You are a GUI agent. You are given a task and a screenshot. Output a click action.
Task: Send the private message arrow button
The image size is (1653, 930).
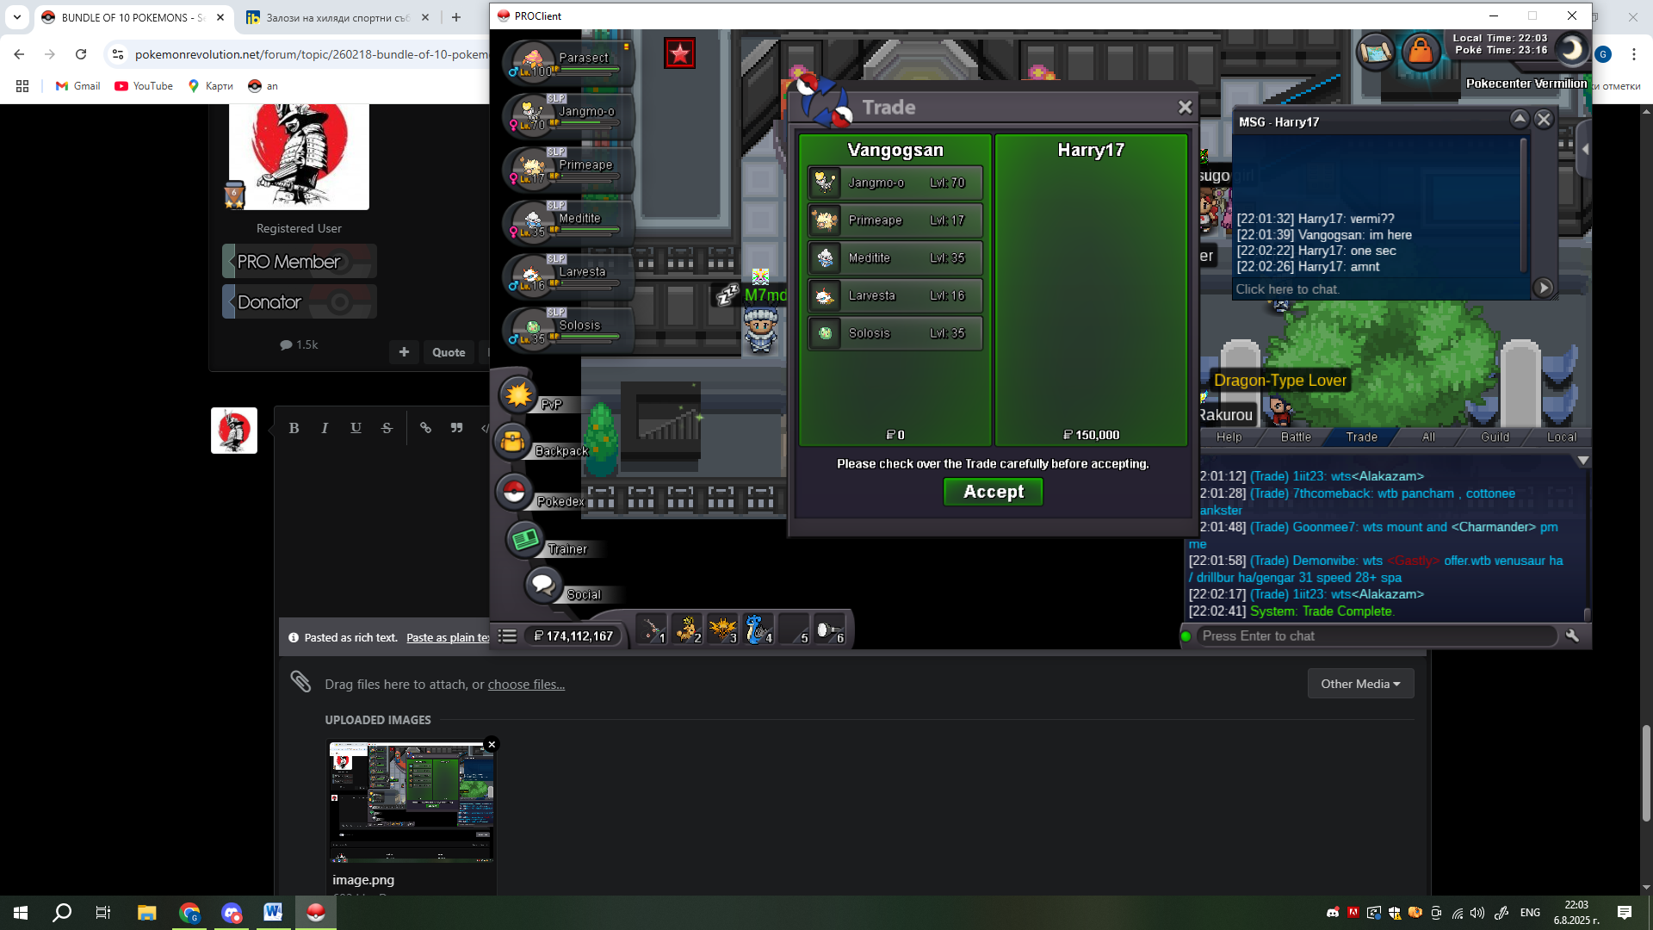point(1544,288)
